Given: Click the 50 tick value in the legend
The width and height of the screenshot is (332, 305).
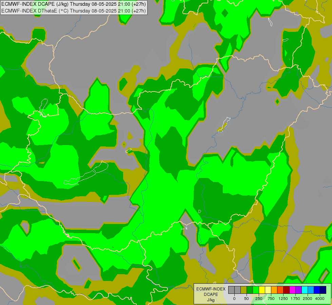Looking at the screenshot, I should tap(247, 299).
